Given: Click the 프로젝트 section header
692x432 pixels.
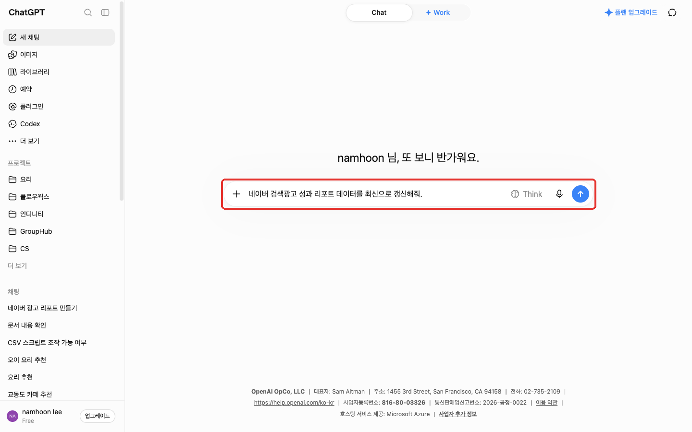Looking at the screenshot, I should point(19,163).
